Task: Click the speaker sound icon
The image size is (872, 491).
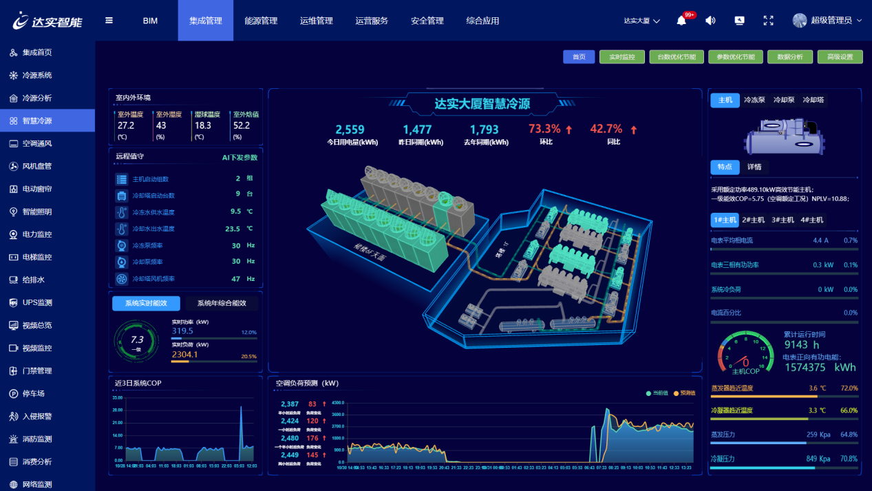Action: click(x=710, y=21)
